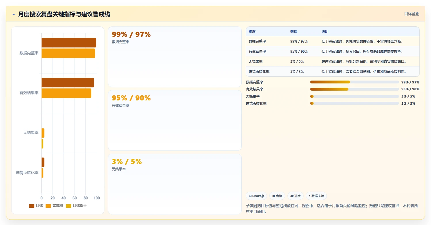Click the description starting 超过警戒线时
Image resolution: width=431 pixels, height=225 pixels.
point(364,62)
